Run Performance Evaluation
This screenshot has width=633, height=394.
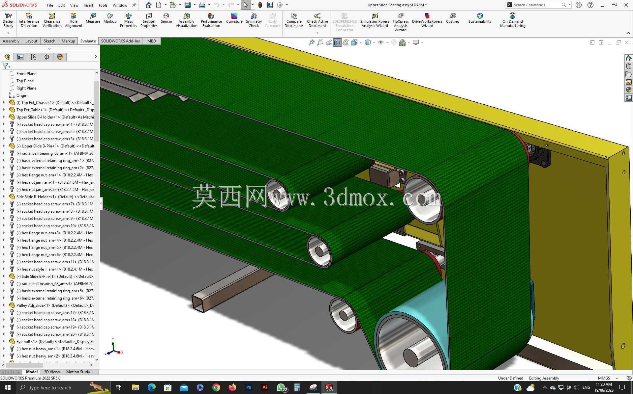[x=211, y=20]
